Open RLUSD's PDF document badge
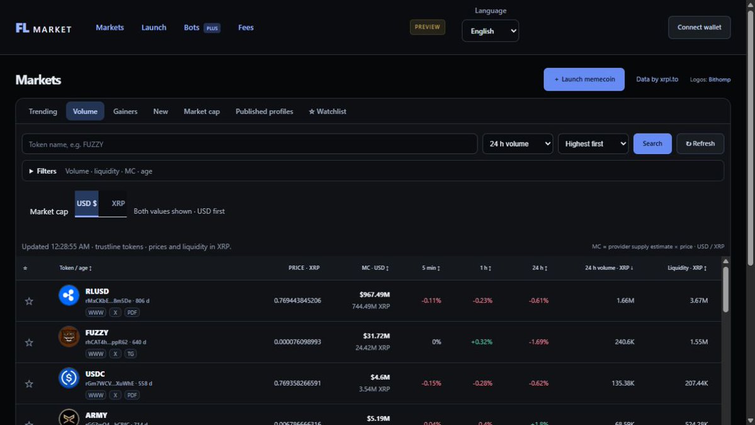This screenshot has width=755, height=425. point(132,312)
